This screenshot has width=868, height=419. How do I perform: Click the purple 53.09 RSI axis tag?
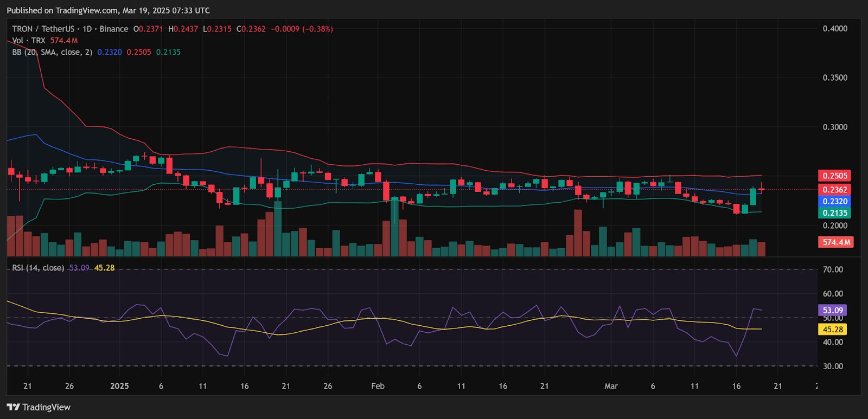(833, 311)
